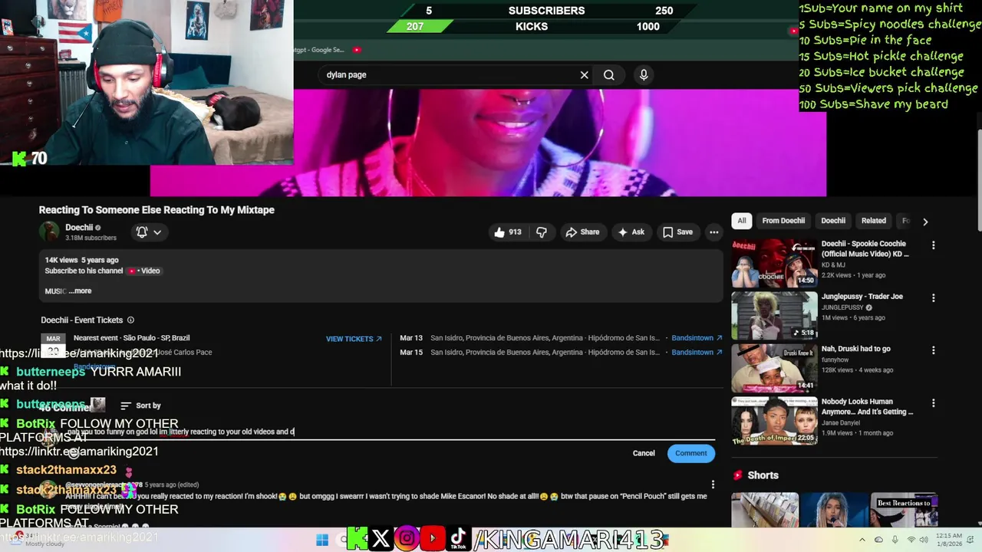Open menu for Nobody Looks Human video

point(933,402)
